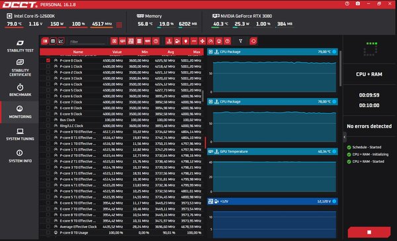Open the Stability Certificate section
This screenshot has height=241, width=397.
pos(20,68)
